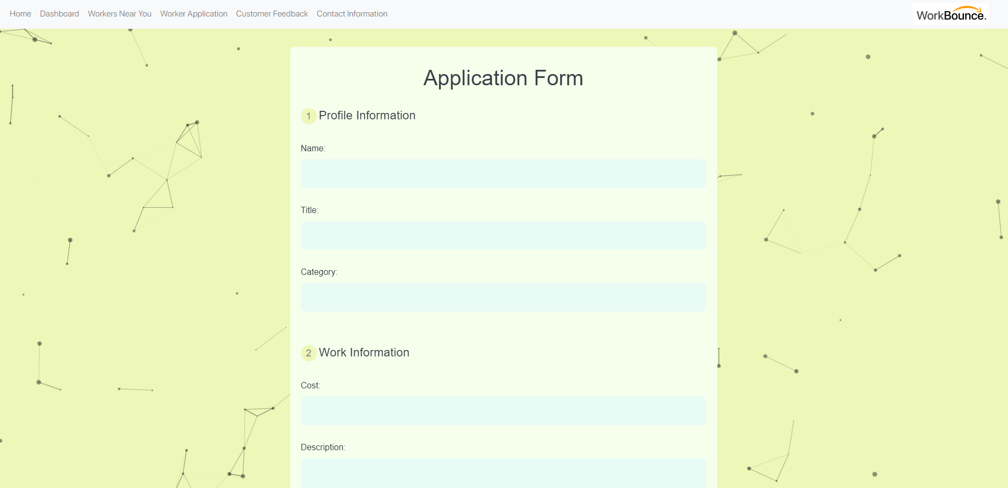Click the Description: label
This screenshot has width=1008, height=488.
point(323,447)
